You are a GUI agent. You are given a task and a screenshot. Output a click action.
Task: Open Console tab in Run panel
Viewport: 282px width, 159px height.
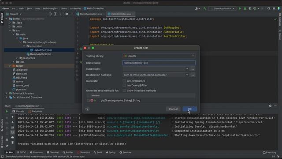click(18, 111)
